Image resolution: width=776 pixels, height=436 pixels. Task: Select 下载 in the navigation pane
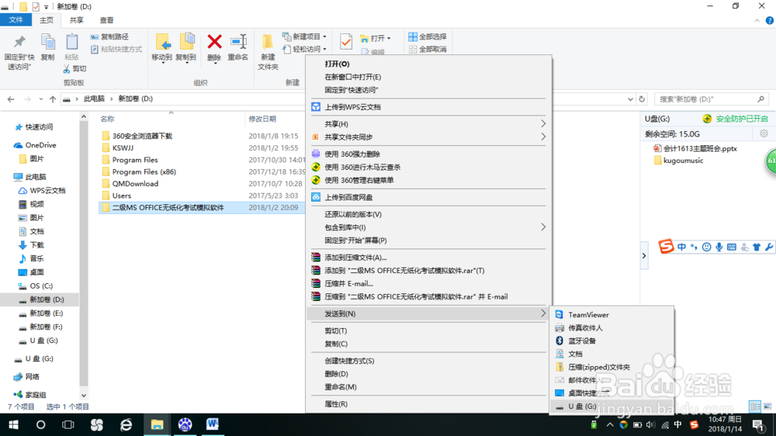coord(36,245)
